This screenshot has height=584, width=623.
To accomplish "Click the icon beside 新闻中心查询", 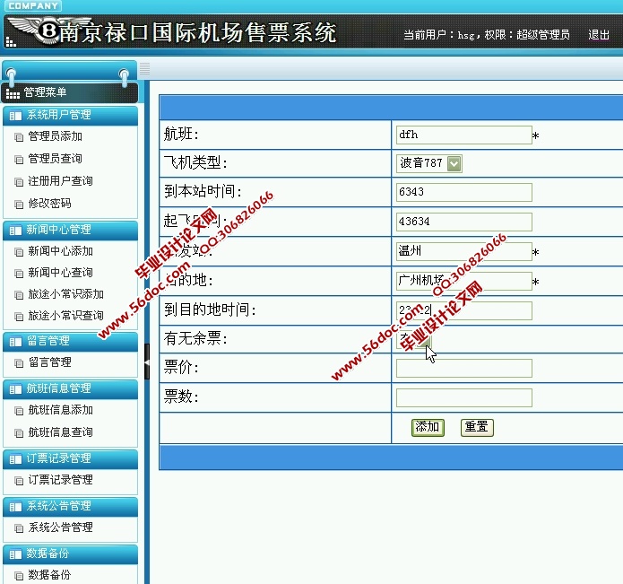I will pyautogui.click(x=19, y=273).
